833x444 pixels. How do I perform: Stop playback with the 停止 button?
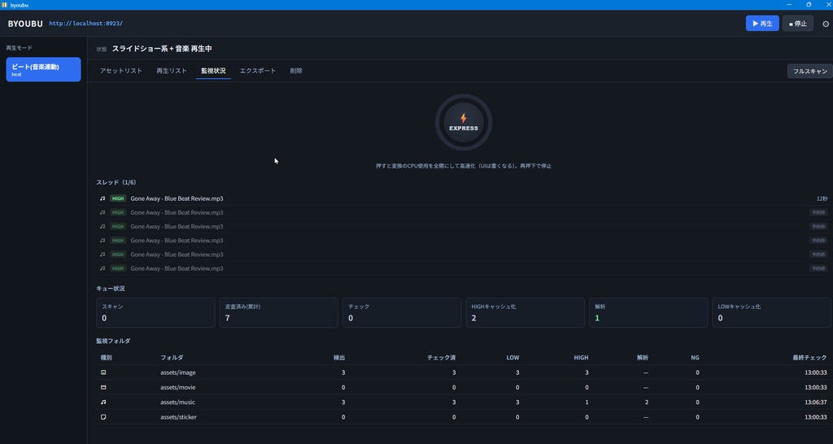point(797,24)
